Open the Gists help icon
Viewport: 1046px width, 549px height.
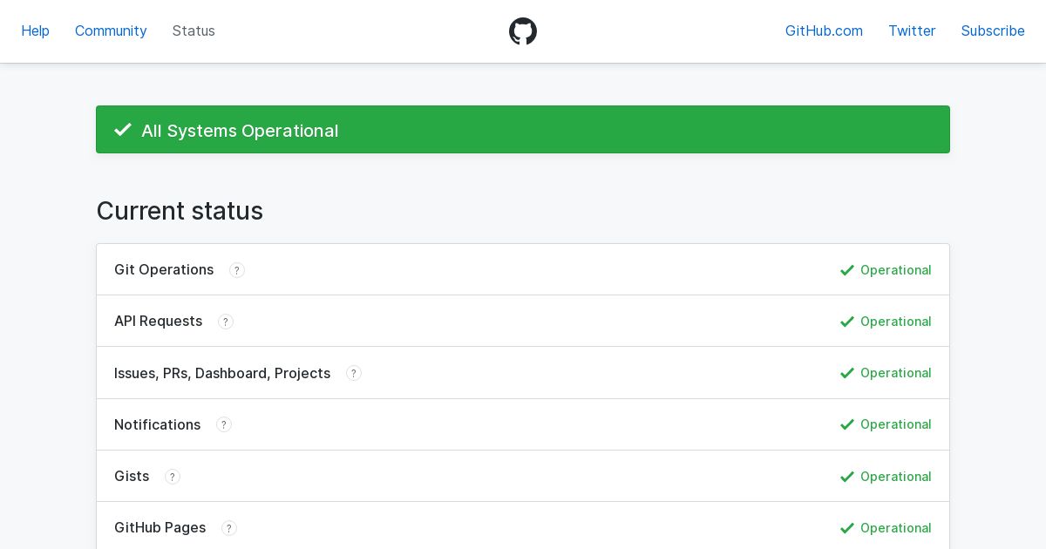coord(173,477)
